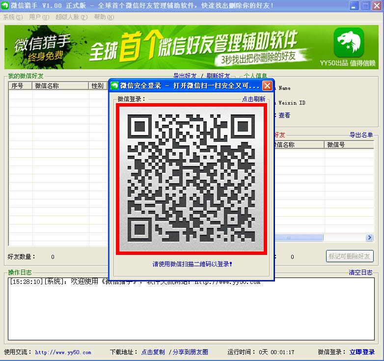This screenshot has width=384, height=361.
Task: Open the http://www.yy50.com link at bottom
Action: (63, 352)
